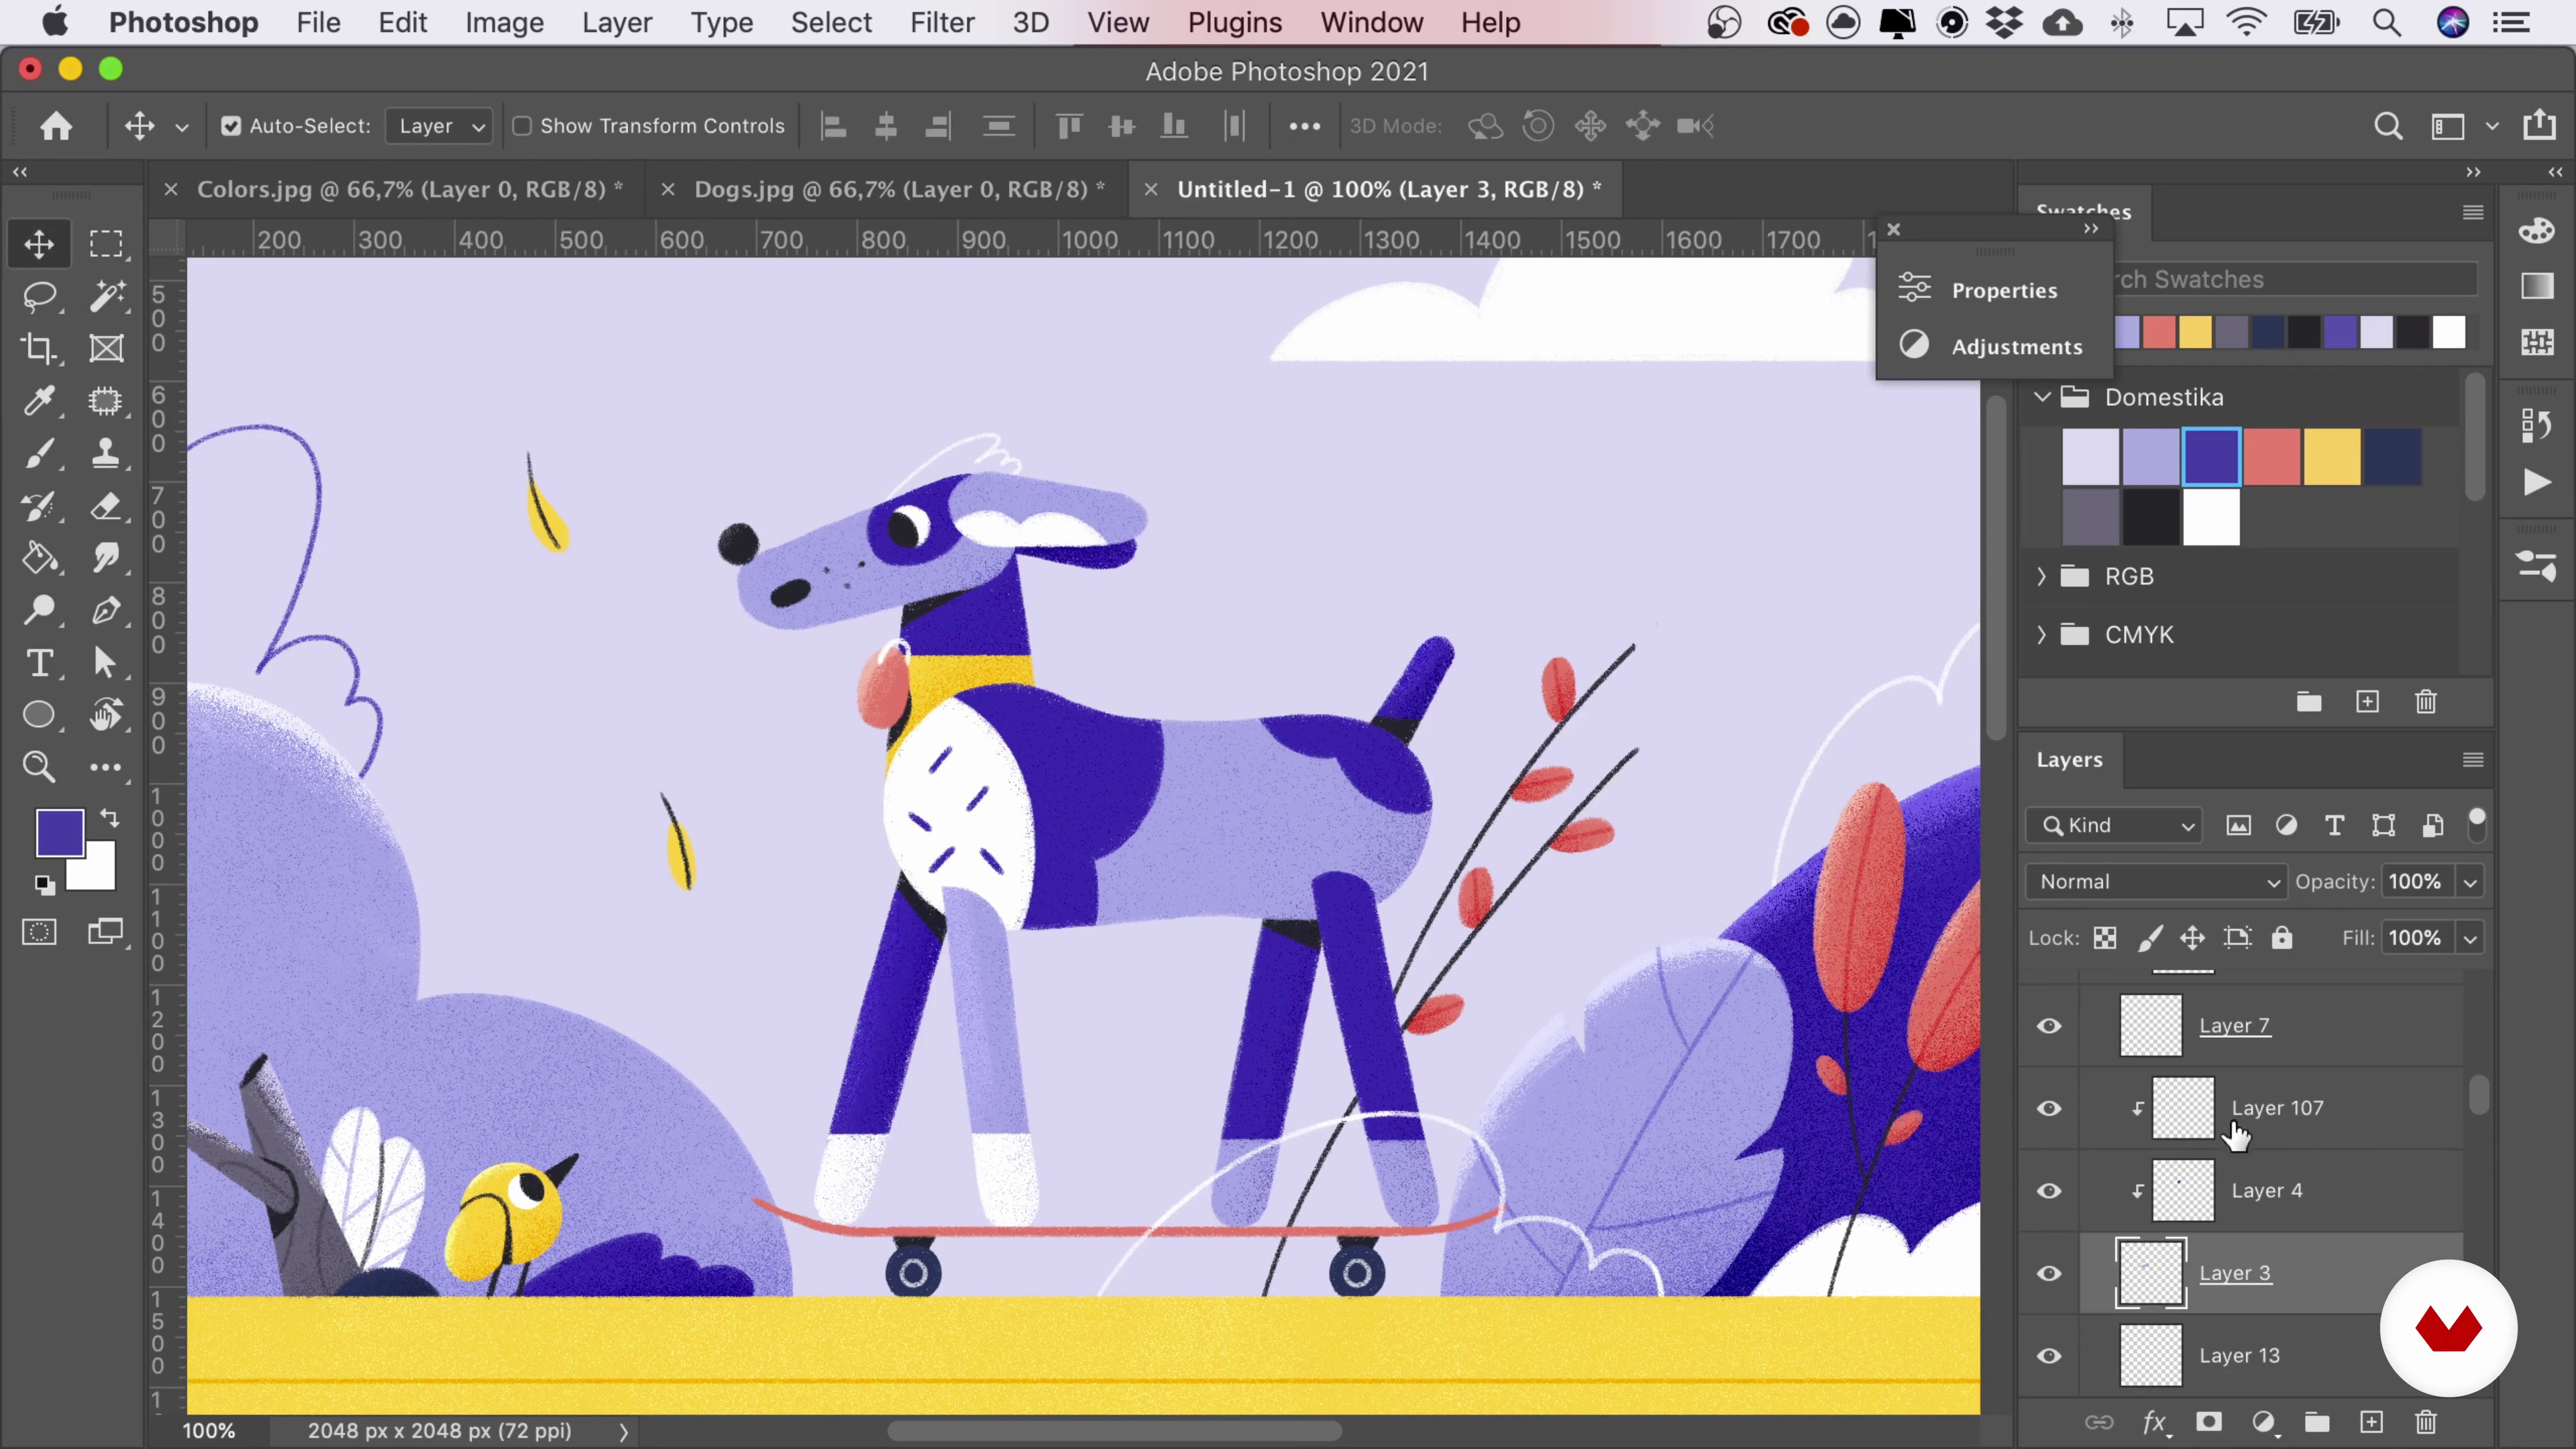Switch to the Colors.jpg tab

[x=410, y=189]
